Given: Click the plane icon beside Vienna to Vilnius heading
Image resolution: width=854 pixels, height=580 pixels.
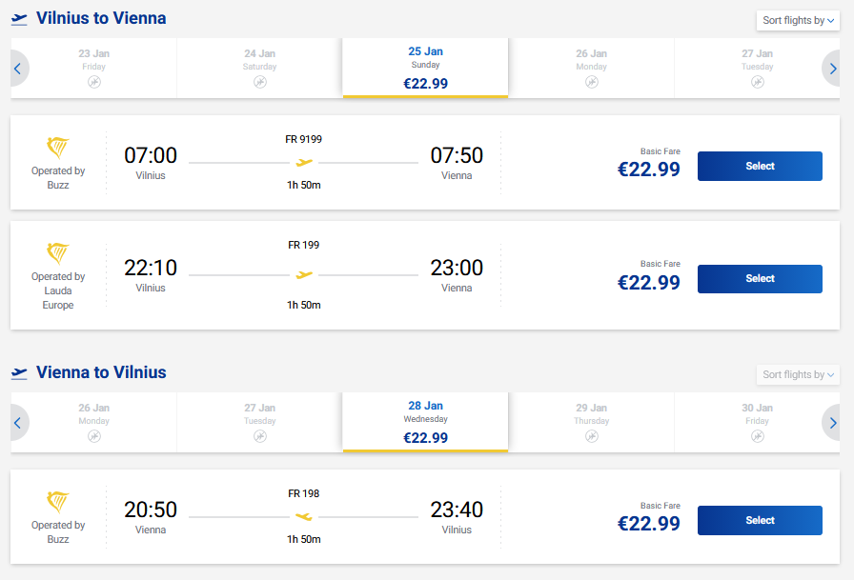Looking at the screenshot, I should click(x=19, y=373).
